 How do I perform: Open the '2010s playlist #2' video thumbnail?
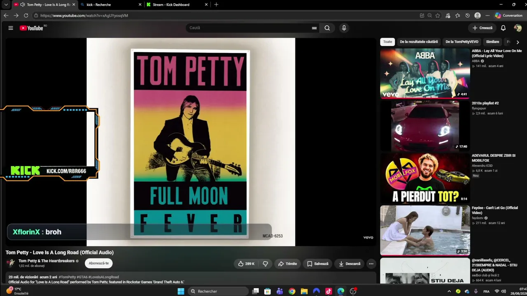(425, 126)
